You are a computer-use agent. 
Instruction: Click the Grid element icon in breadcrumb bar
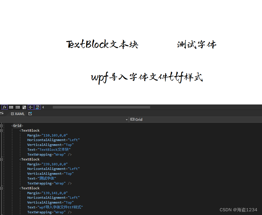(132, 119)
